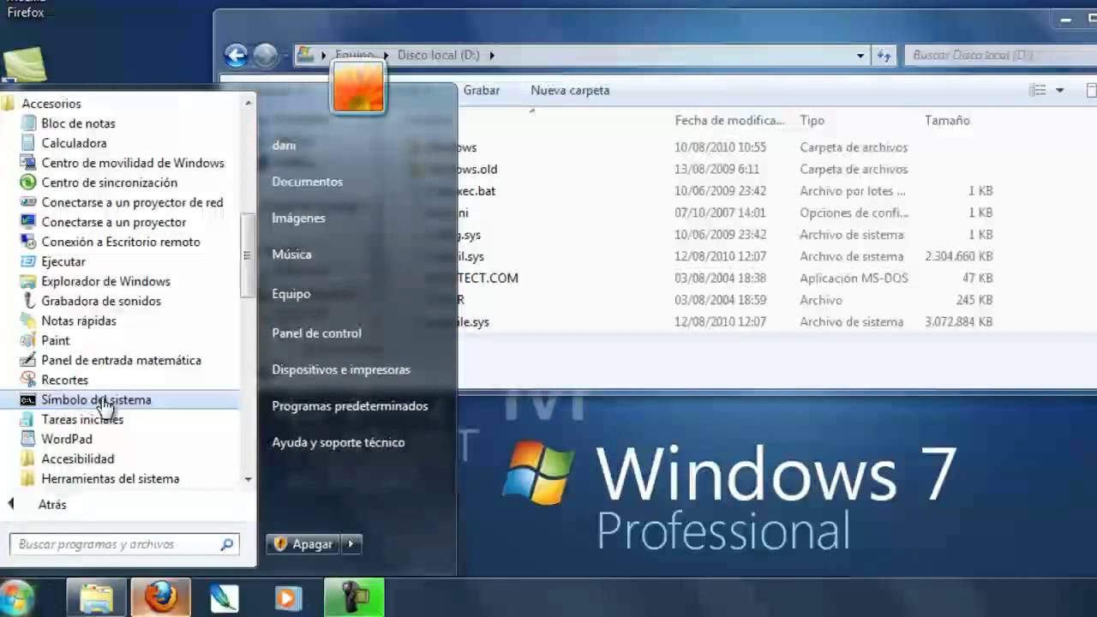Image resolution: width=1097 pixels, height=617 pixels.
Task: Open the file explorer taskbar icon
Action: click(x=97, y=597)
